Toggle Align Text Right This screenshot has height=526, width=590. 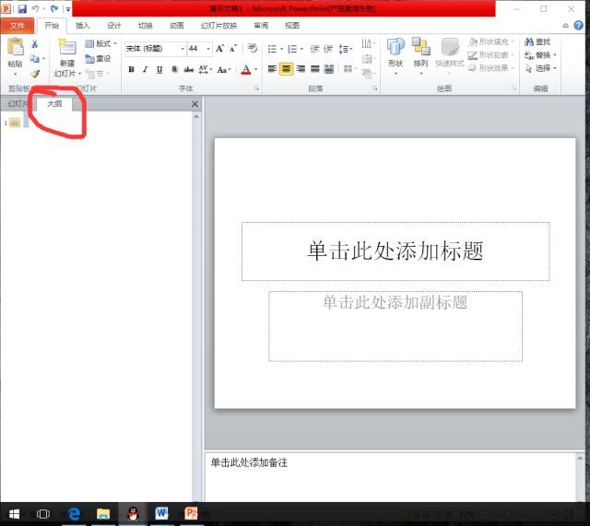pos(301,69)
